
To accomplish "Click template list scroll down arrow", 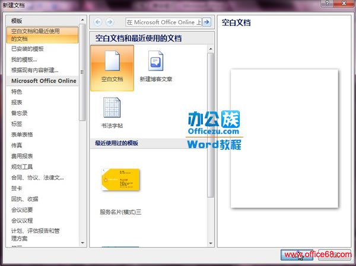I will tap(82, 243).
